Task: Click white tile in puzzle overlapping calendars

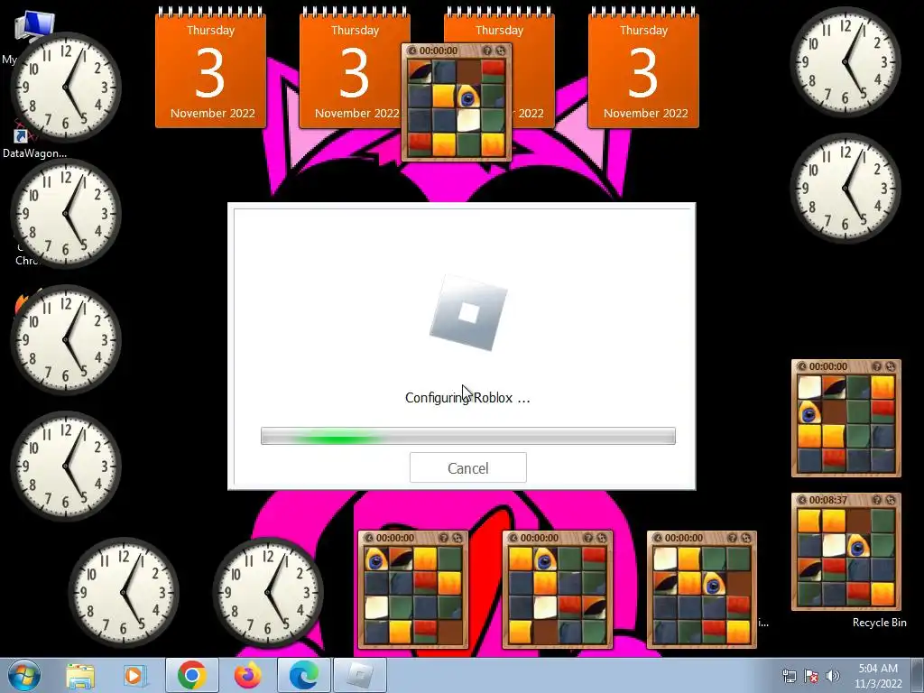Action: [468, 120]
